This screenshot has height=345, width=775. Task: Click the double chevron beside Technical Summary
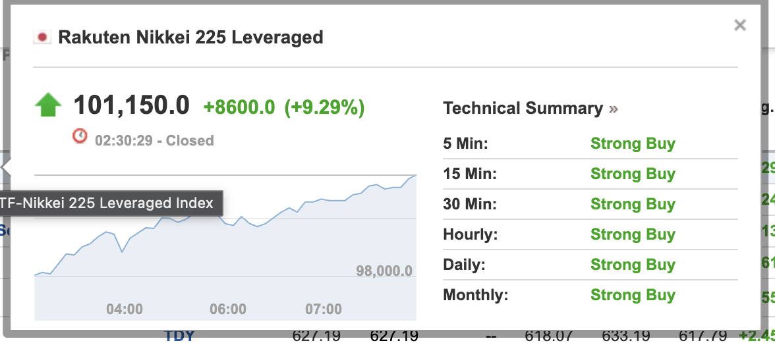[x=614, y=109]
